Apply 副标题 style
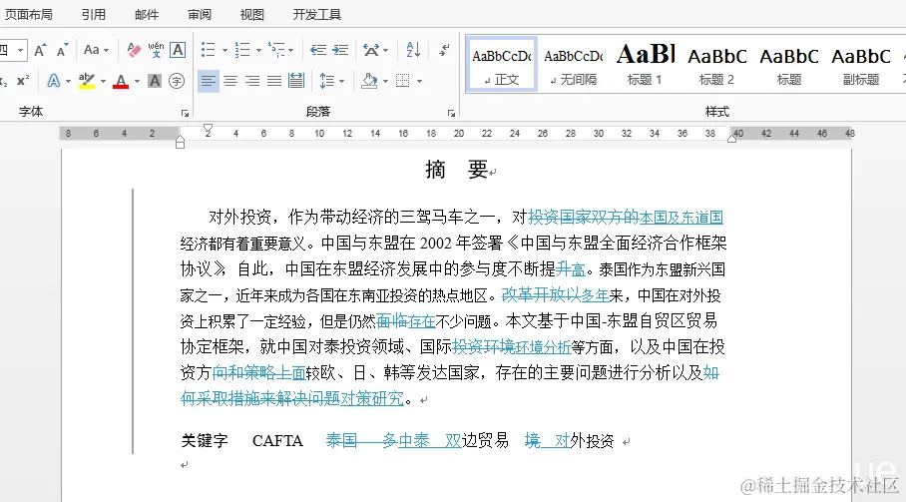 [860, 65]
